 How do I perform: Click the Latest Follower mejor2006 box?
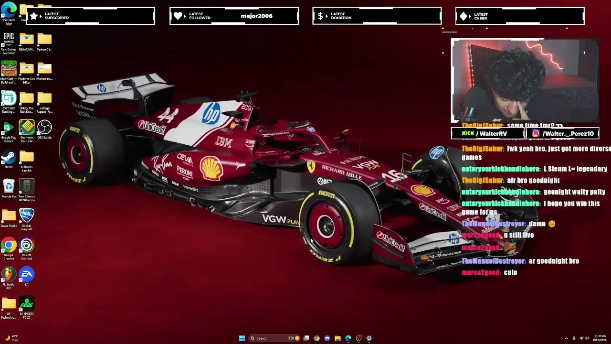234,16
